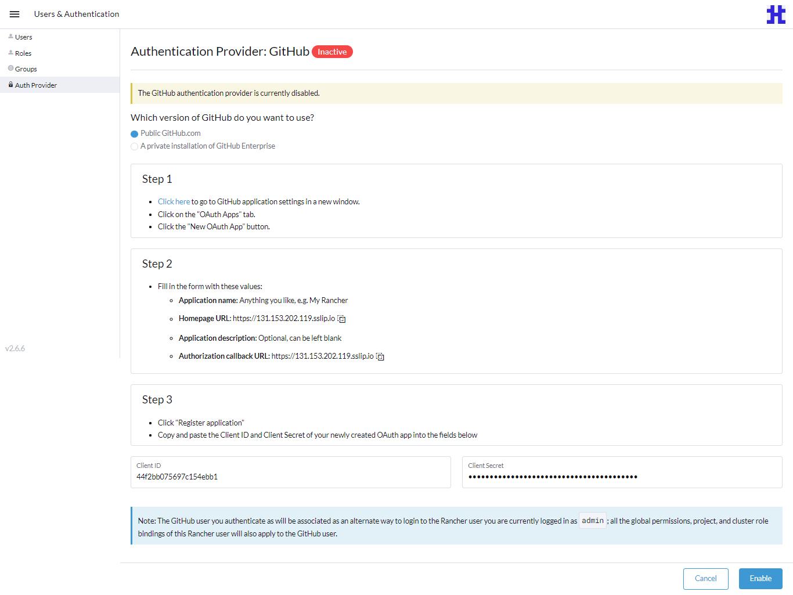Open the hamburger navigation menu

(x=15, y=14)
